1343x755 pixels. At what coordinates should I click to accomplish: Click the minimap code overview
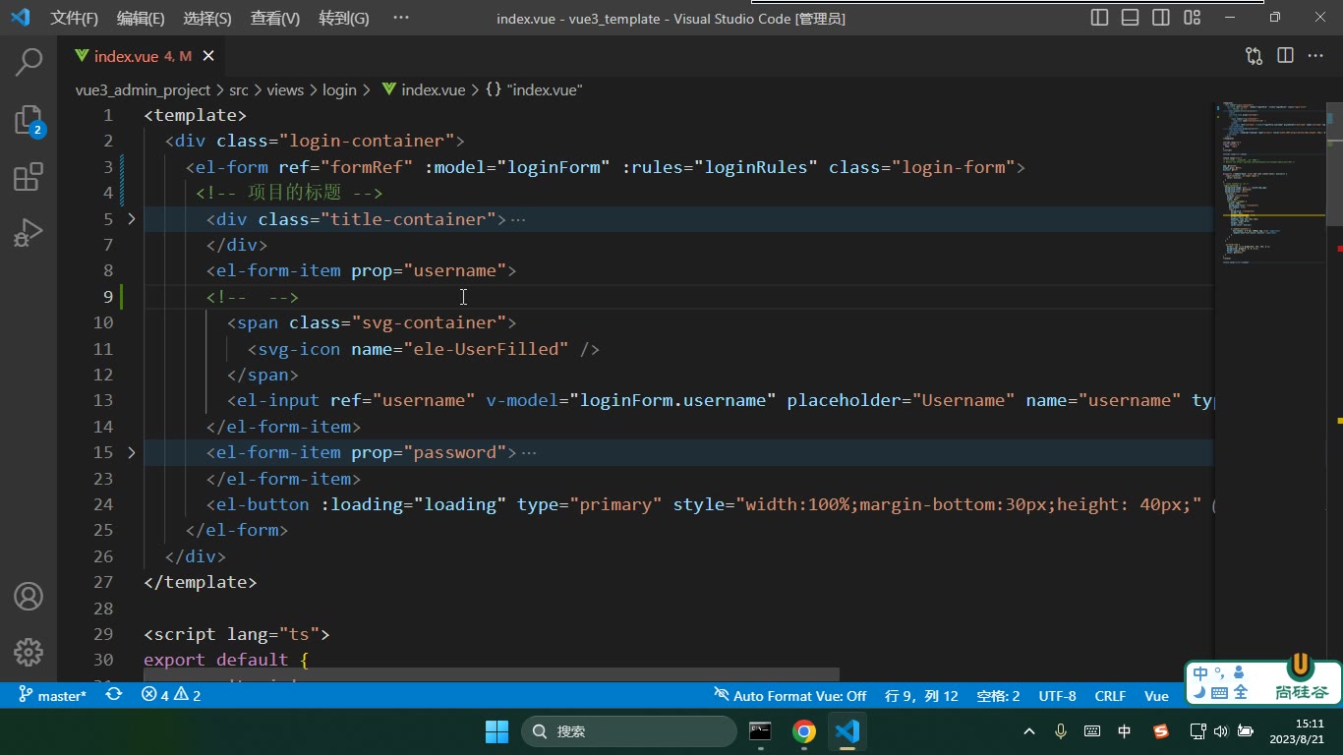(1272, 187)
